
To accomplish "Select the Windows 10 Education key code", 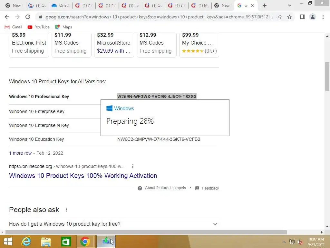I will click(x=159, y=139).
